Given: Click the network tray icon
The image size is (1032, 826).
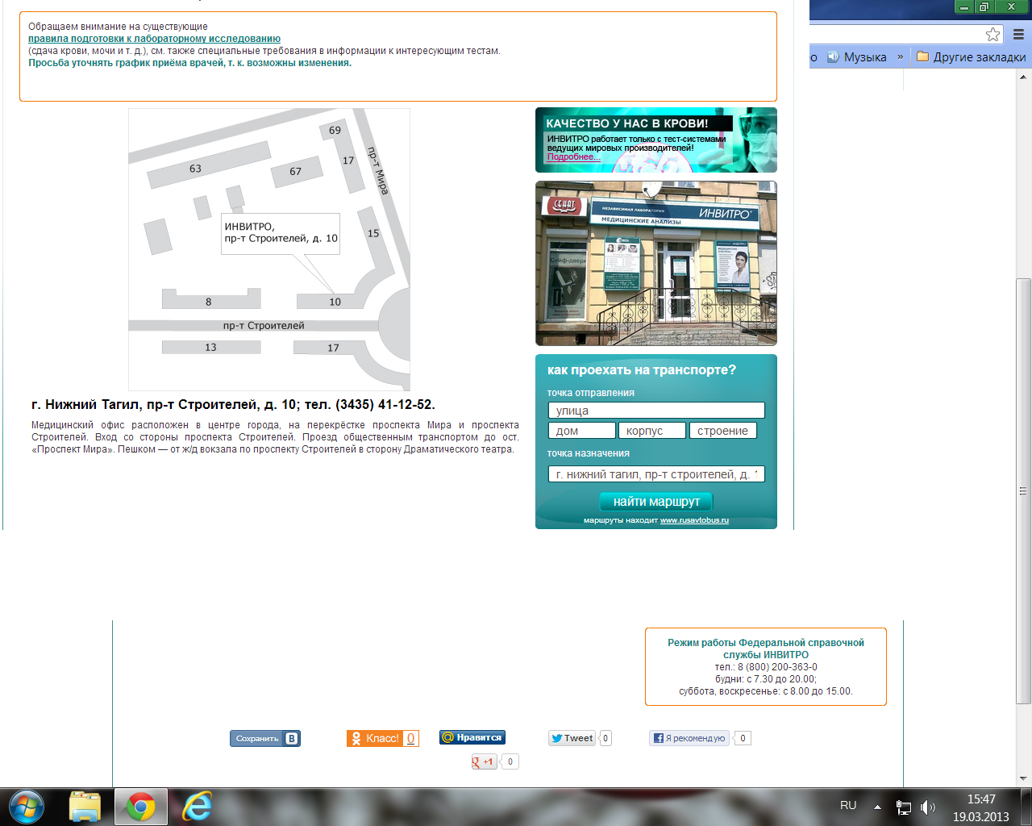Looking at the screenshot, I should pyautogui.click(x=904, y=807).
